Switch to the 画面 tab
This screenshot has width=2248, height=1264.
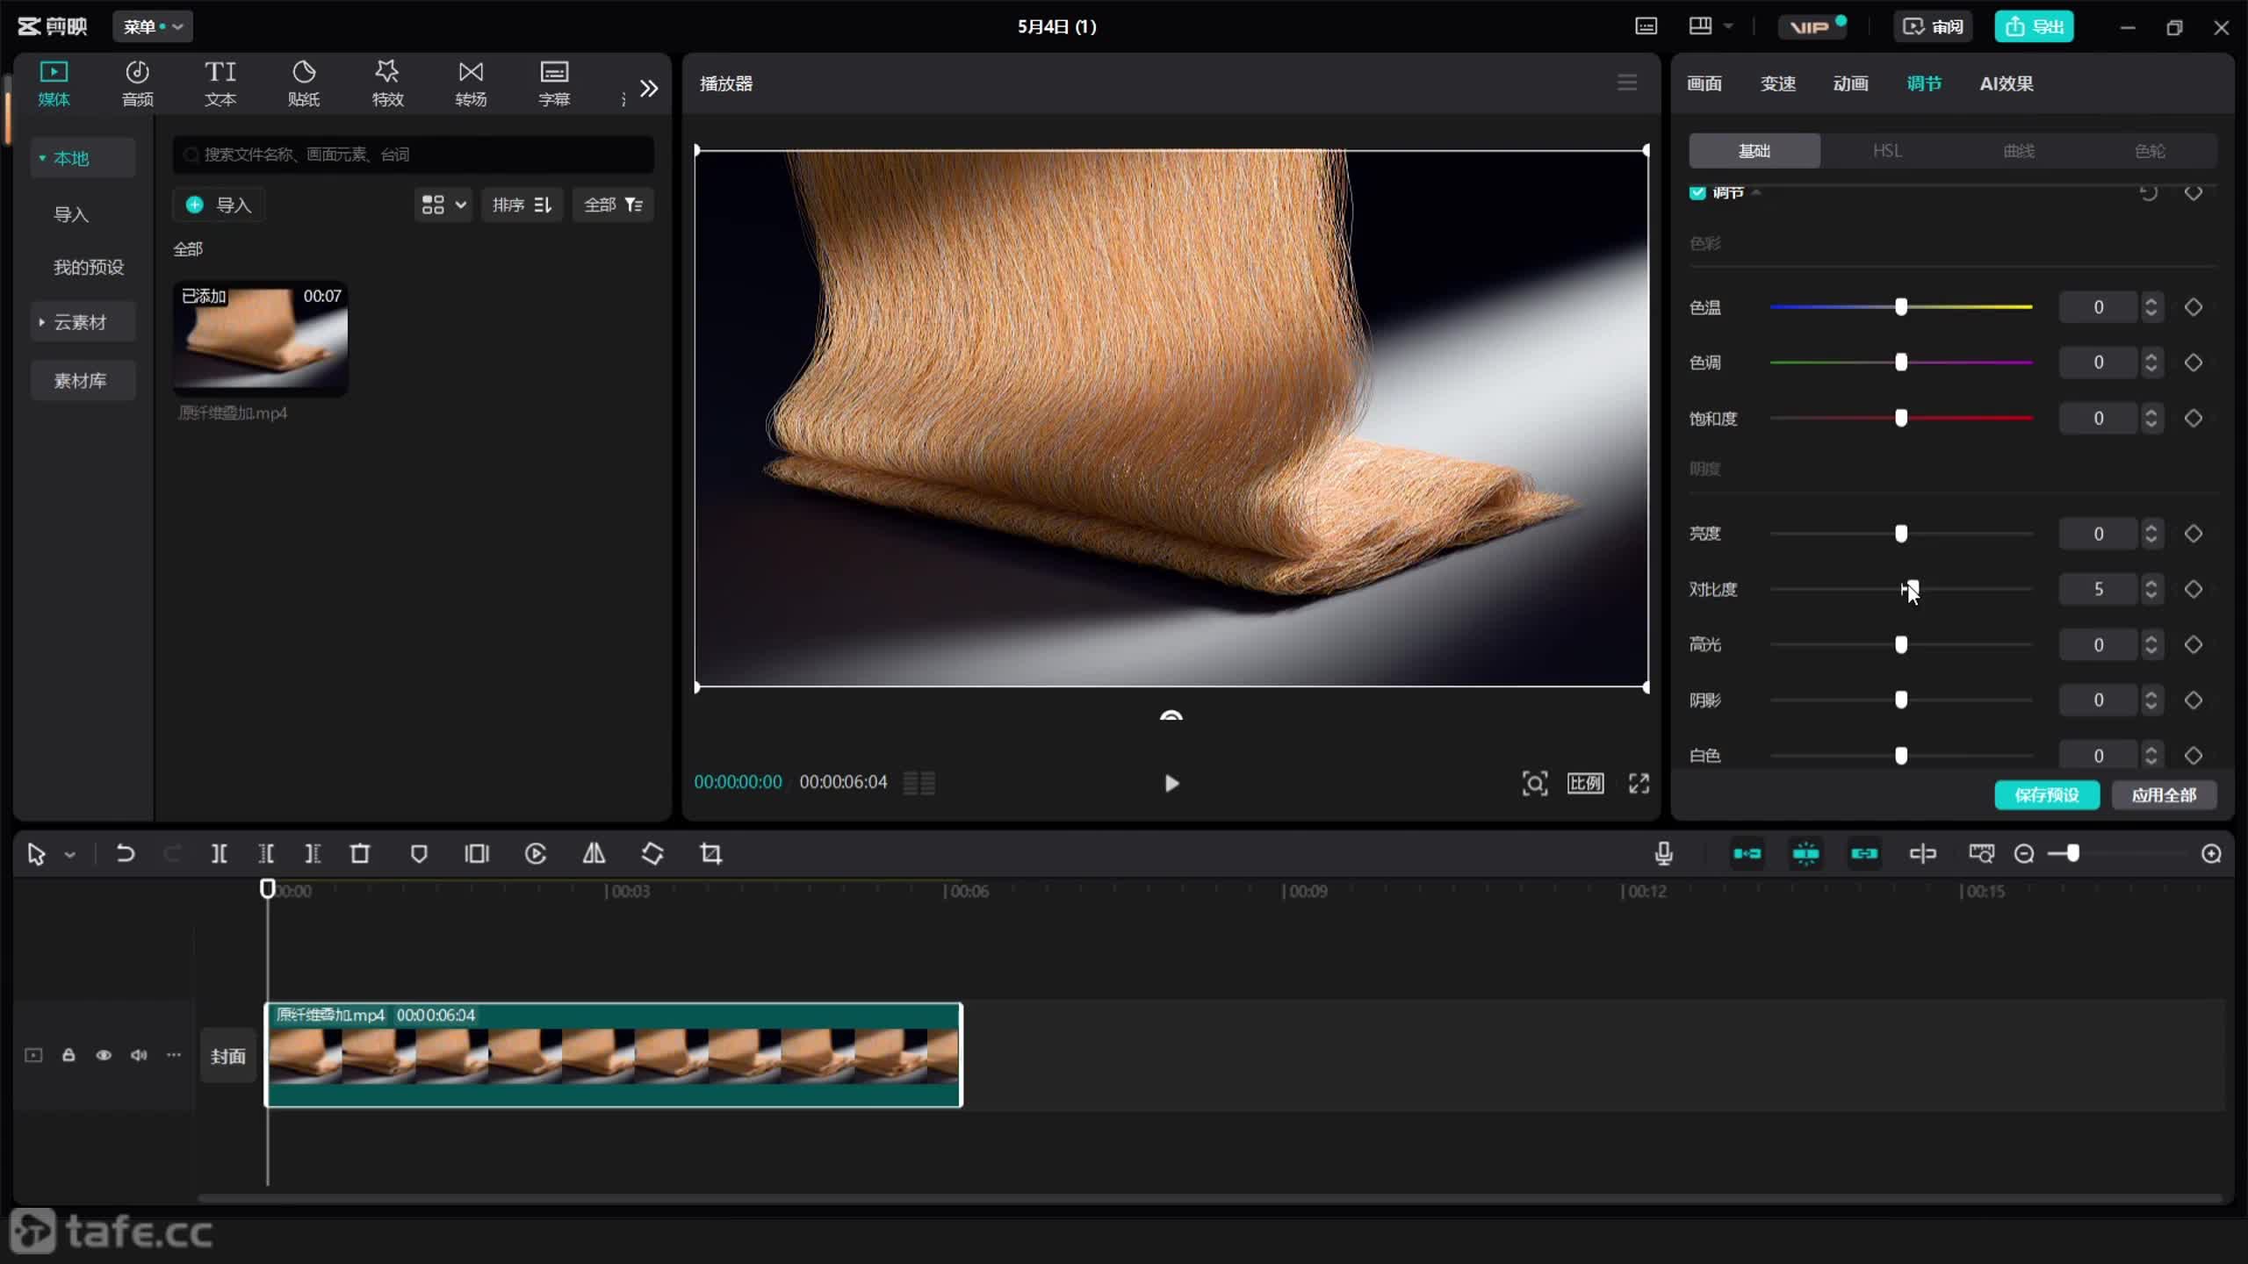1704,83
